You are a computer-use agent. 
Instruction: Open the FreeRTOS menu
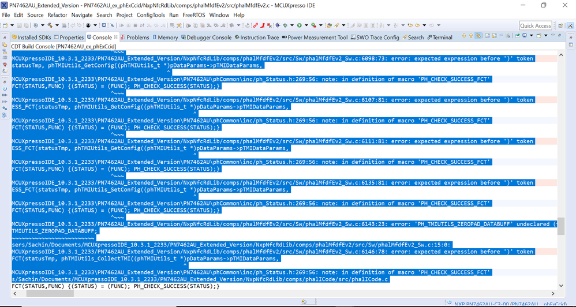(194, 15)
